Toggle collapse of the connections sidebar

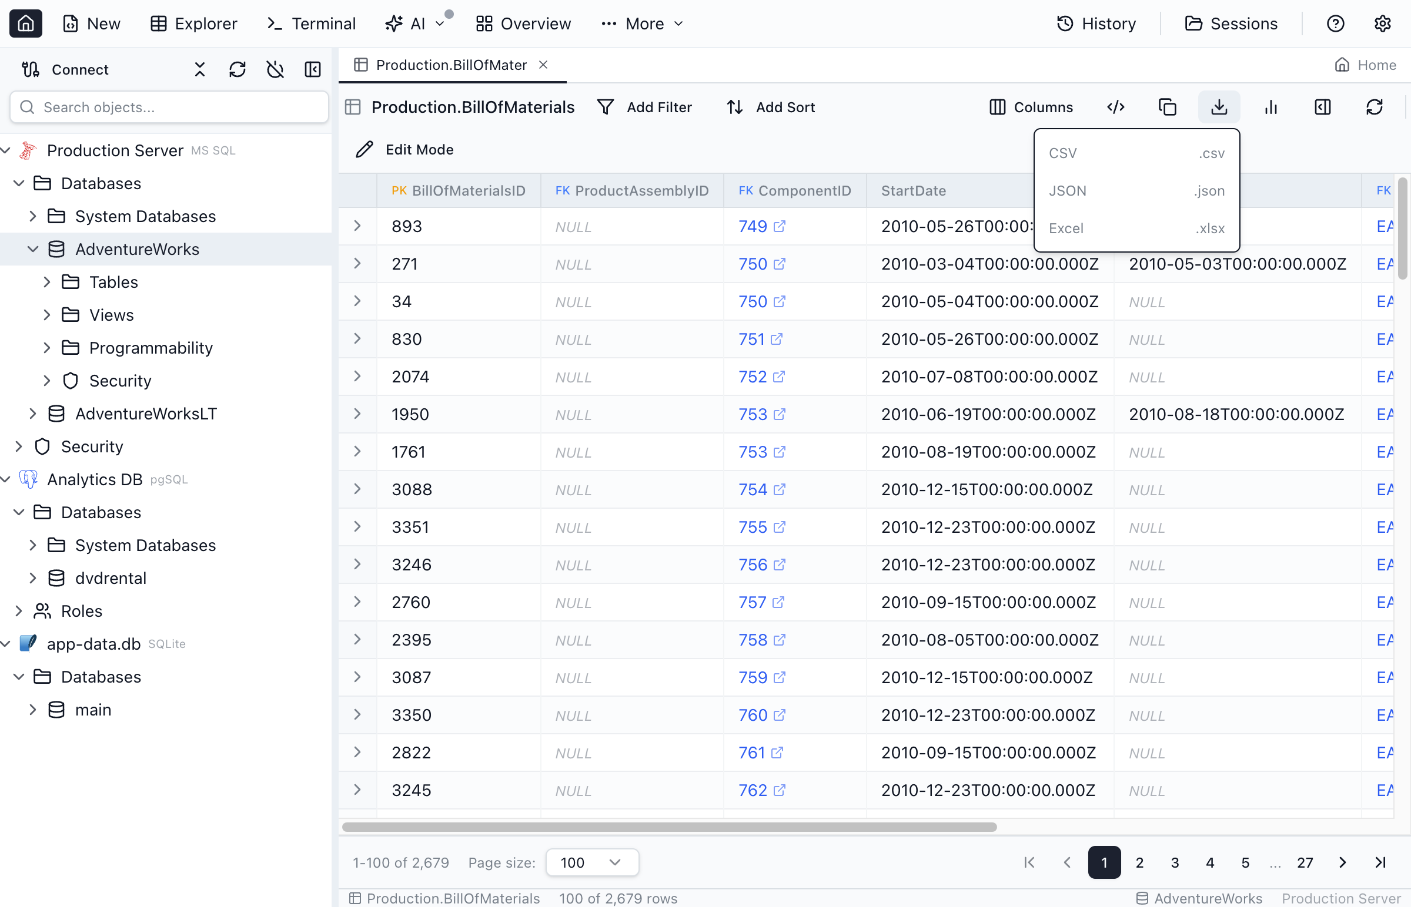(313, 69)
